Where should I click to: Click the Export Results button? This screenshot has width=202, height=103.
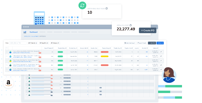point(142,43)
